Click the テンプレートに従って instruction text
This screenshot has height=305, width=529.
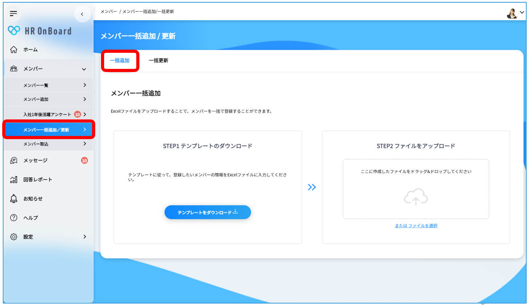pos(207,177)
